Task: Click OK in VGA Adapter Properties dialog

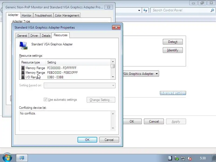Action: pos(87,140)
